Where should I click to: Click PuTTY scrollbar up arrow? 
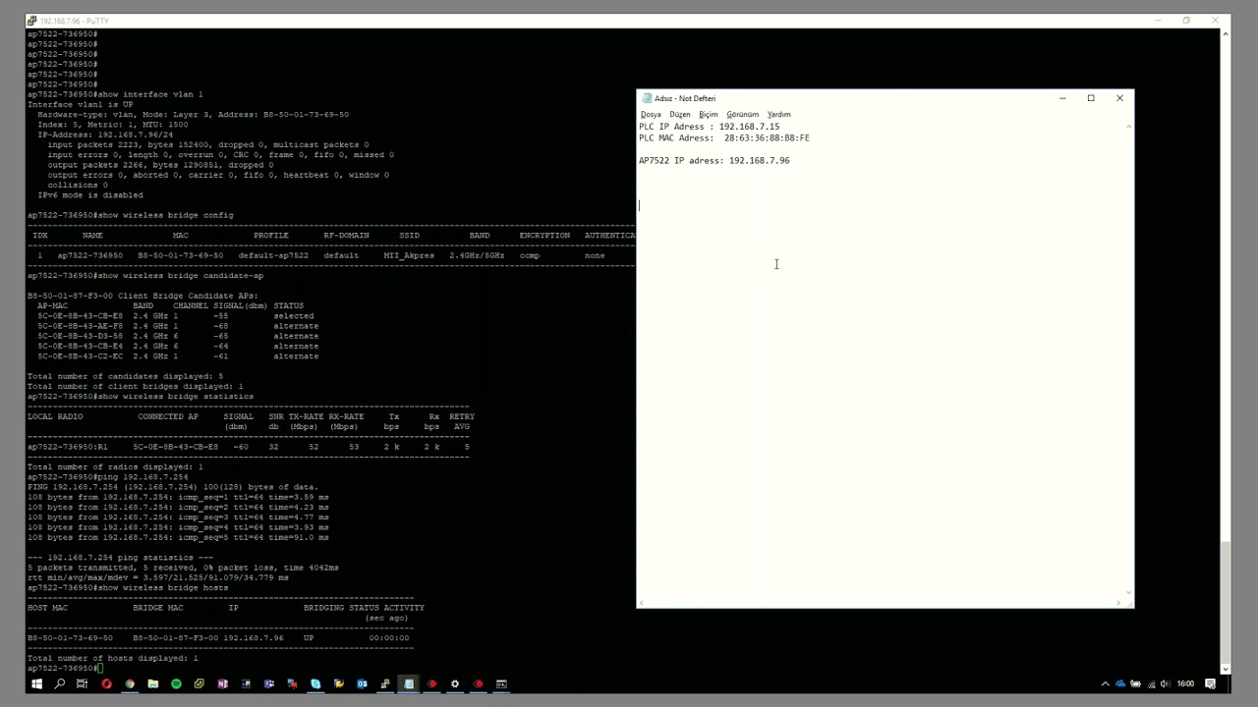[1226, 34]
